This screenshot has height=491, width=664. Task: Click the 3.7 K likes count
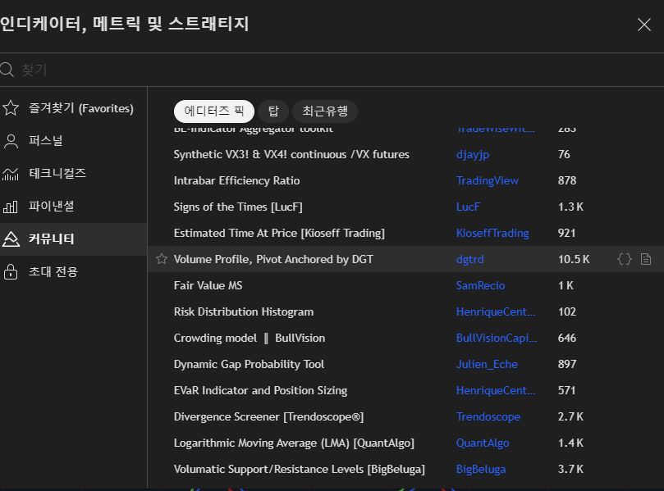tap(570, 469)
